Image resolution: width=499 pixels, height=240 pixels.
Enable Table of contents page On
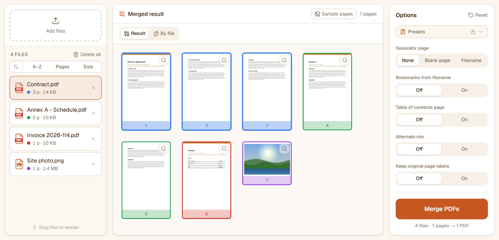(464, 120)
